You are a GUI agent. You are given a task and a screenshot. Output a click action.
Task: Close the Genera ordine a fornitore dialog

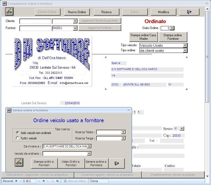coord(128,110)
